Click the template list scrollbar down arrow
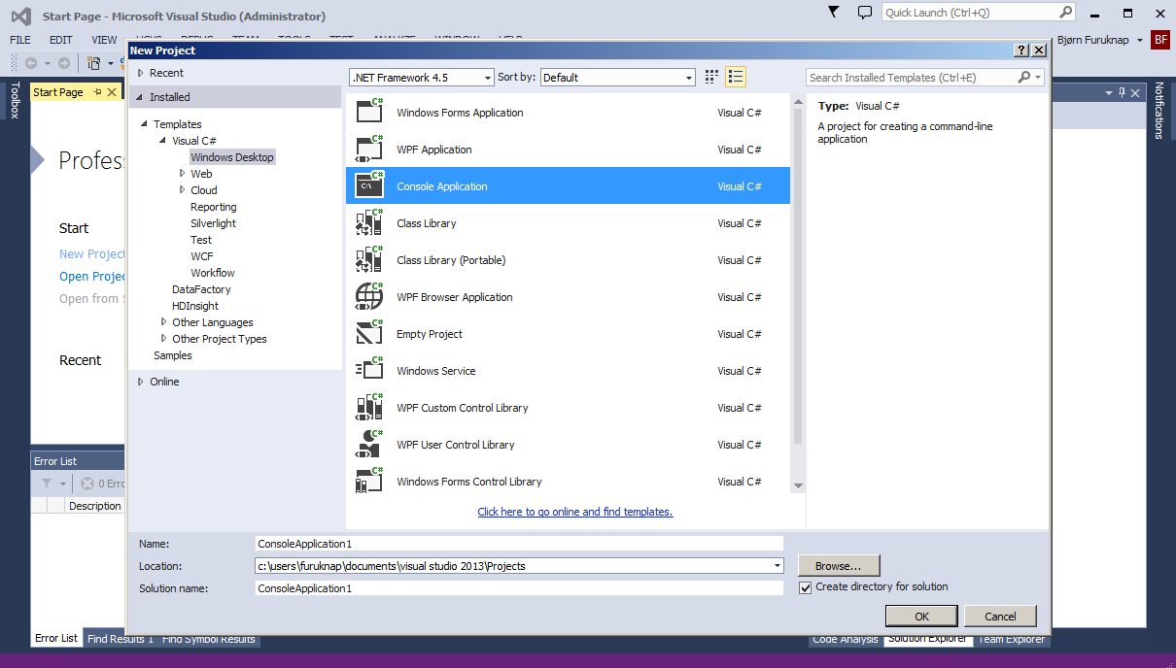This screenshot has height=668, width=1176. tap(798, 485)
